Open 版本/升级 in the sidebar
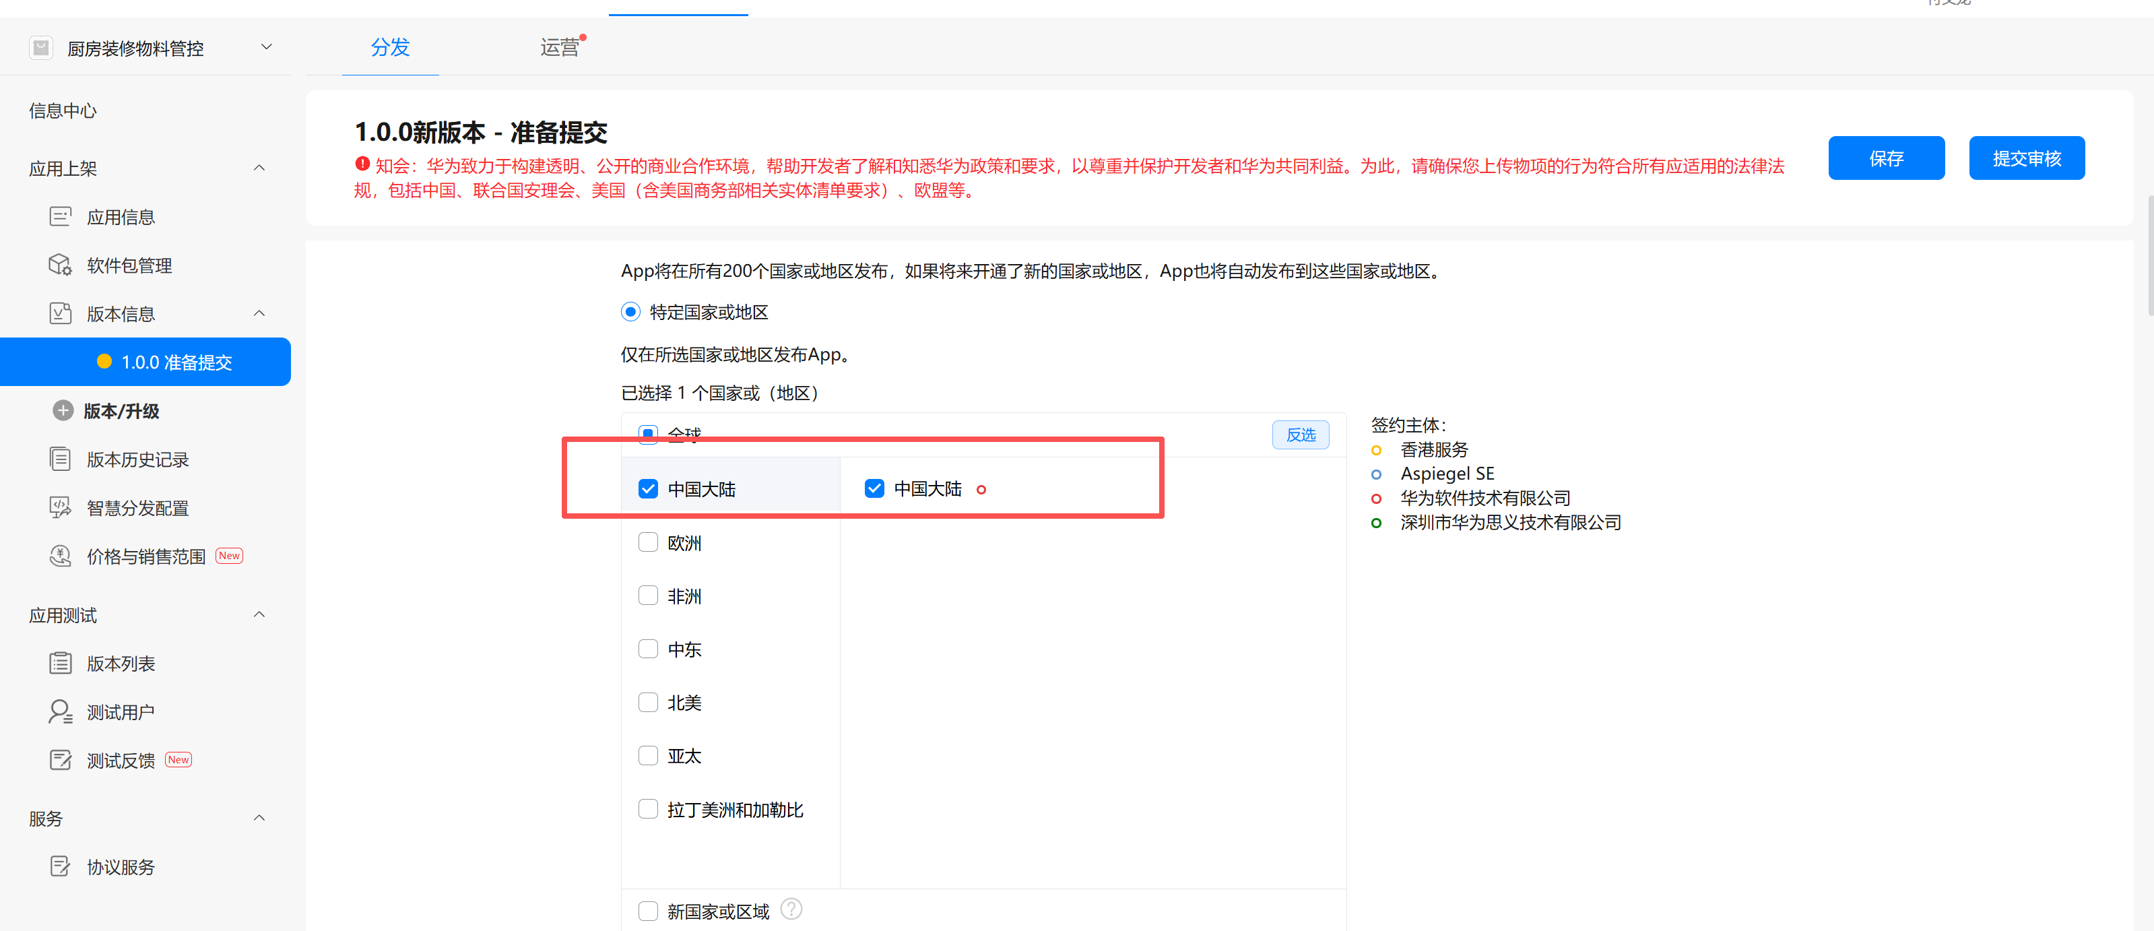 [x=121, y=411]
